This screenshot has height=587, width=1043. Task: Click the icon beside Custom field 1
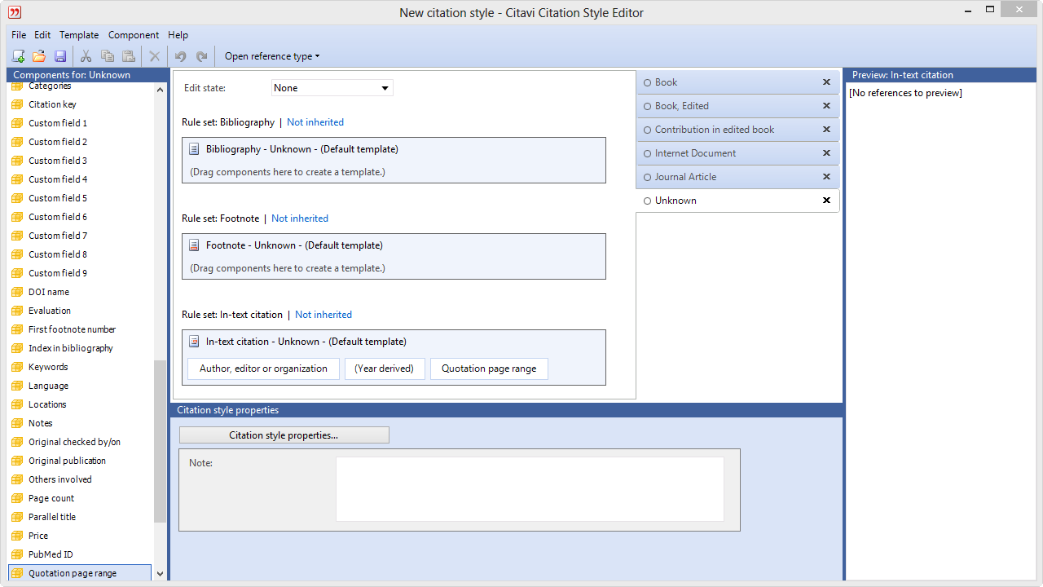17,123
